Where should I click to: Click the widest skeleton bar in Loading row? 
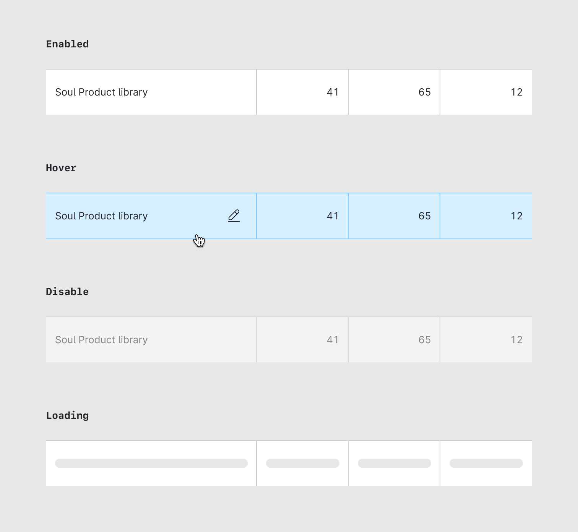pos(151,463)
